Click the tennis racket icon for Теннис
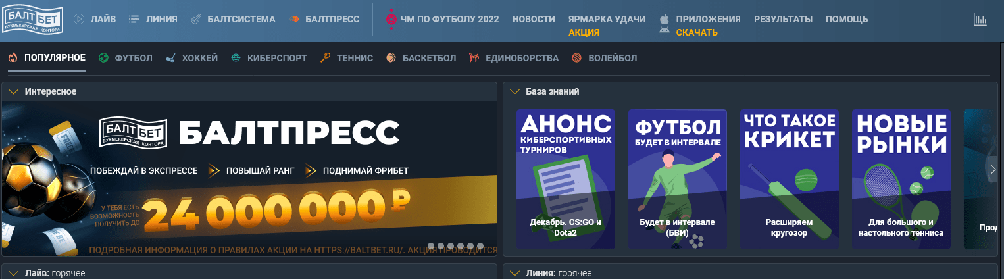The image size is (1004, 279). [325, 58]
